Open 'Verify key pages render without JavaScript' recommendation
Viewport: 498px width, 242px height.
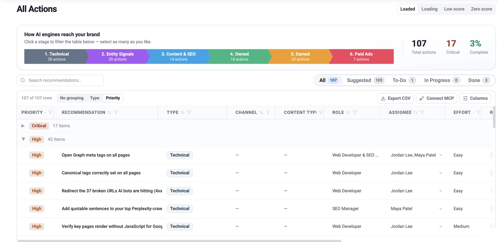[112, 226]
